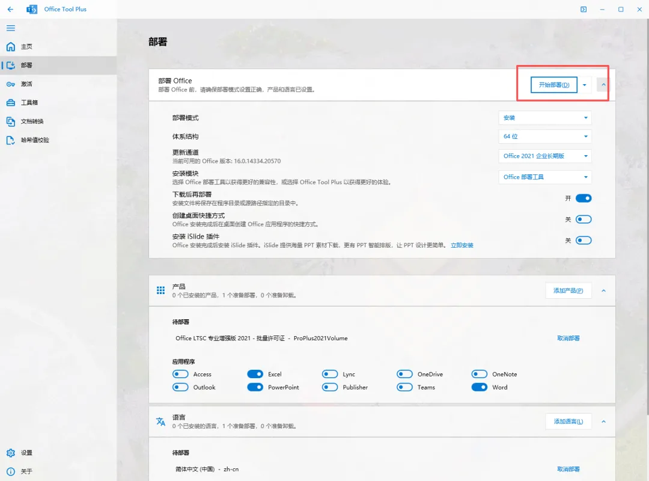Enable the Teams application toggle

coord(405,387)
